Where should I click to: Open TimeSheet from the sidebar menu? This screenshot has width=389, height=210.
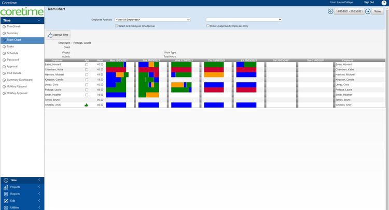13,26
